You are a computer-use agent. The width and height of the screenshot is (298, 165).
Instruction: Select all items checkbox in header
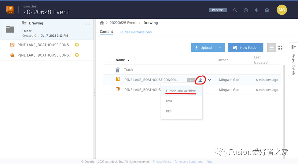109,60
